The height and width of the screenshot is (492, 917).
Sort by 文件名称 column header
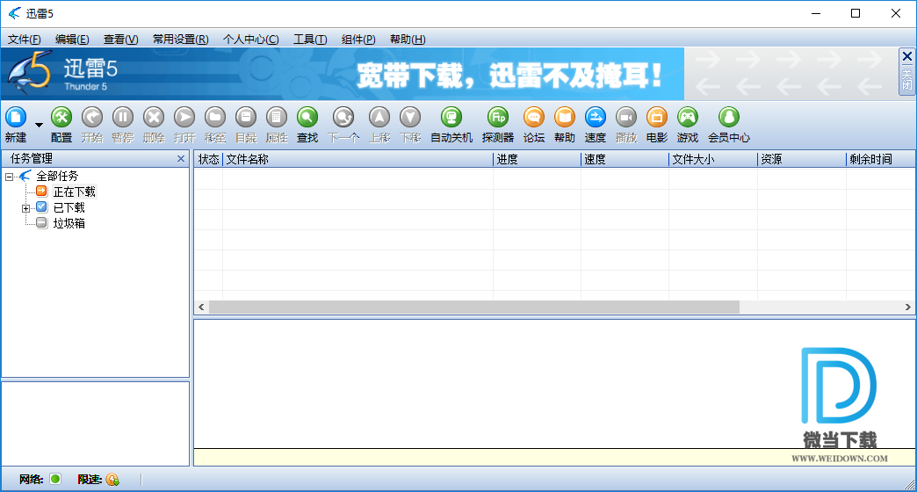click(357, 159)
